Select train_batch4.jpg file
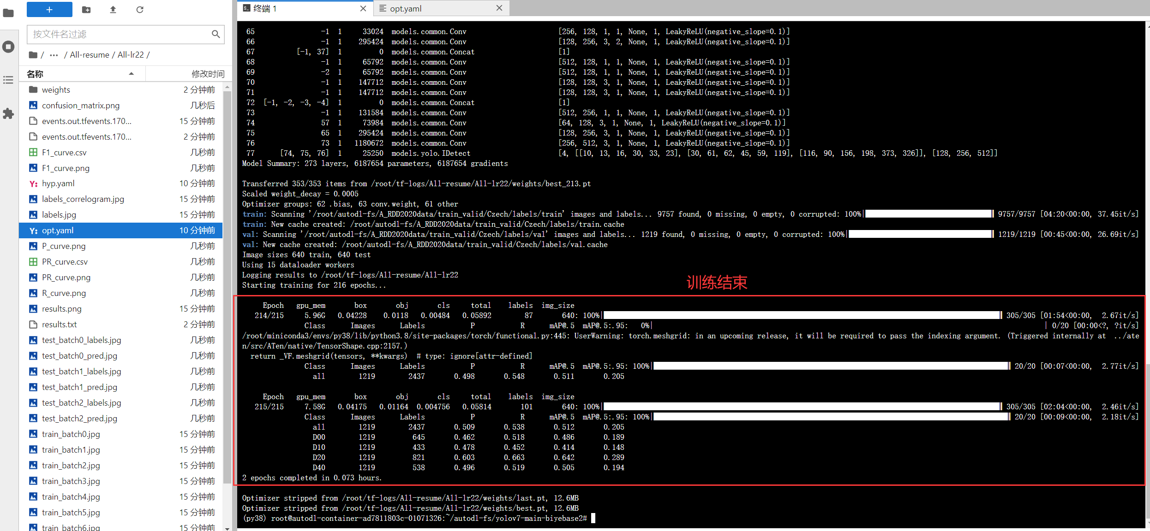1150x531 pixels. tap(121, 497)
